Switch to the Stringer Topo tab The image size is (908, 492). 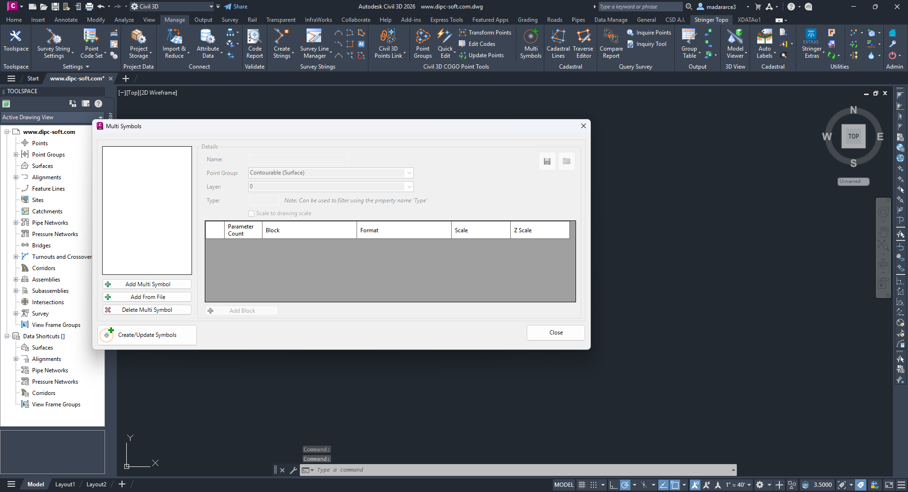pyautogui.click(x=711, y=20)
